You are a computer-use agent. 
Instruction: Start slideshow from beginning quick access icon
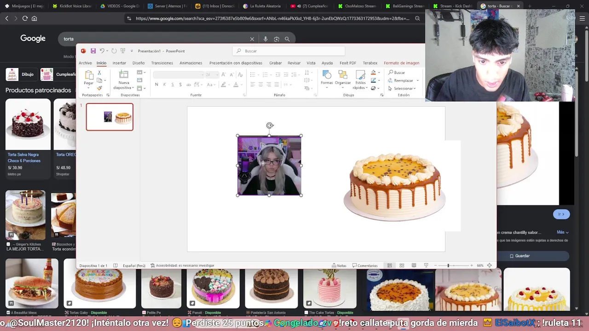pos(123,51)
